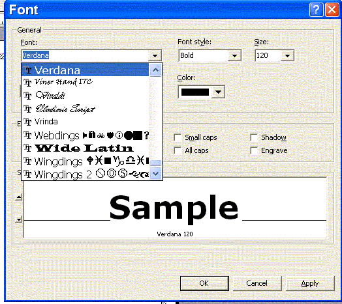Screen dimensions: 342x304
Task: Click the sample preview scroll-down arrow
Action: click(x=19, y=219)
